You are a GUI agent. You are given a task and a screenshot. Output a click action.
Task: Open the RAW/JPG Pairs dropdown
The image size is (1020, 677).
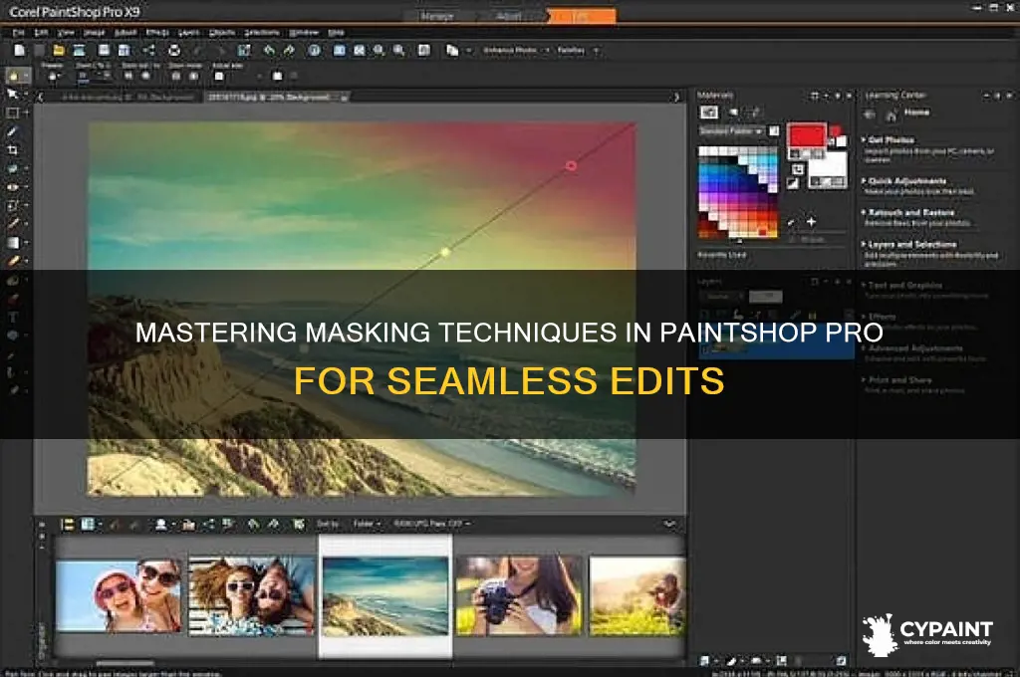click(x=432, y=524)
